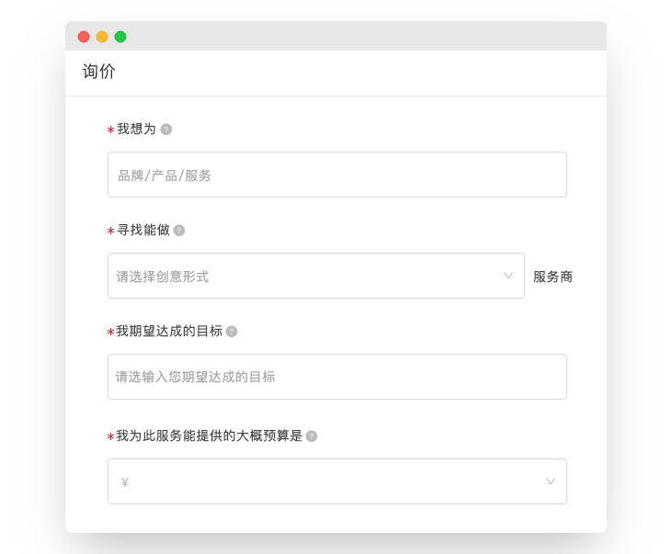The image size is (672, 554).
Task: Open the help tooltip for 我期望达成的目标
Action: 232,332
